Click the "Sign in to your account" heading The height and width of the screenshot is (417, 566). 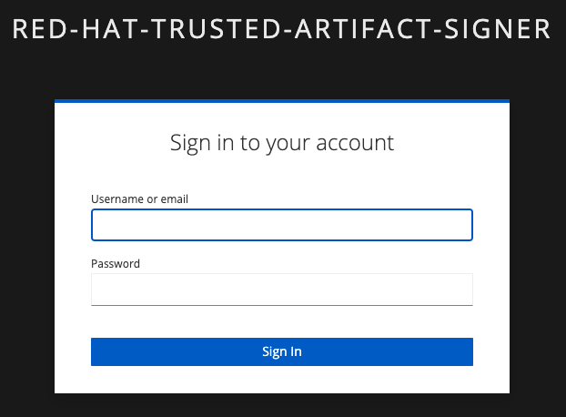click(282, 143)
